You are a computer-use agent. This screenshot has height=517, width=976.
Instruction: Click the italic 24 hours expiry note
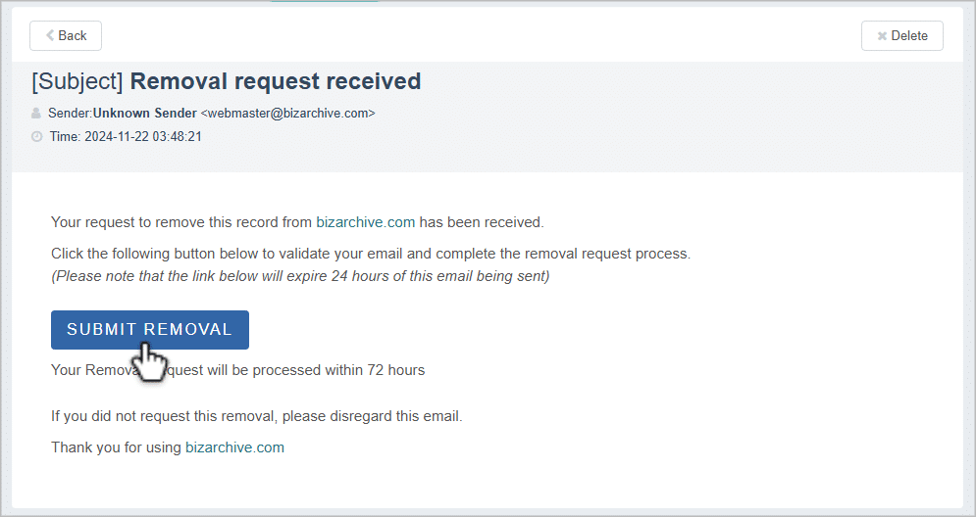point(300,276)
